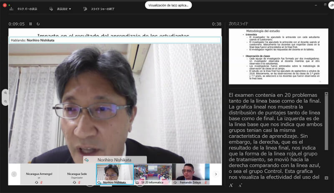Click the zoom in magnifier on left edge
The height and width of the screenshot is (193, 334).
click(5, 93)
